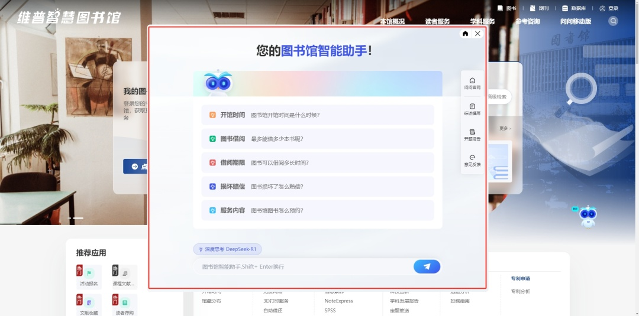Click the 更多 > link

[505, 128]
